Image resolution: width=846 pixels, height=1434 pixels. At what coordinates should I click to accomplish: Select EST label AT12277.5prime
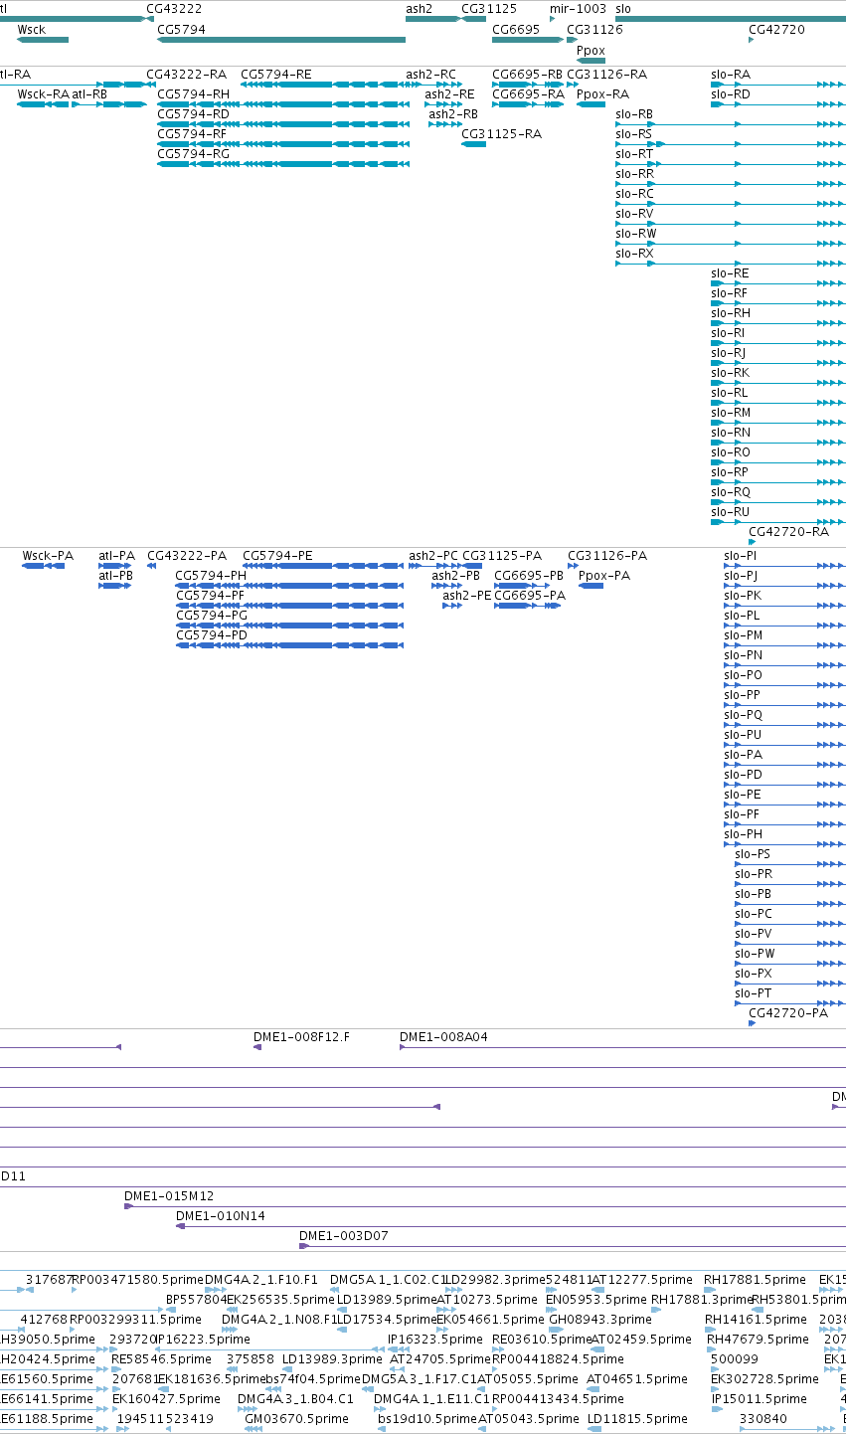click(x=641, y=1280)
